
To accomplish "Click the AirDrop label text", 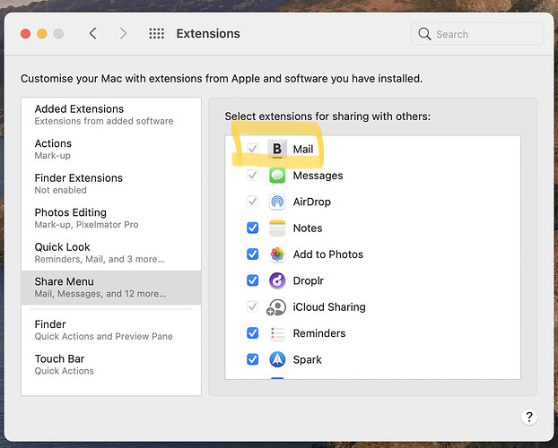I will click(x=311, y=202).
